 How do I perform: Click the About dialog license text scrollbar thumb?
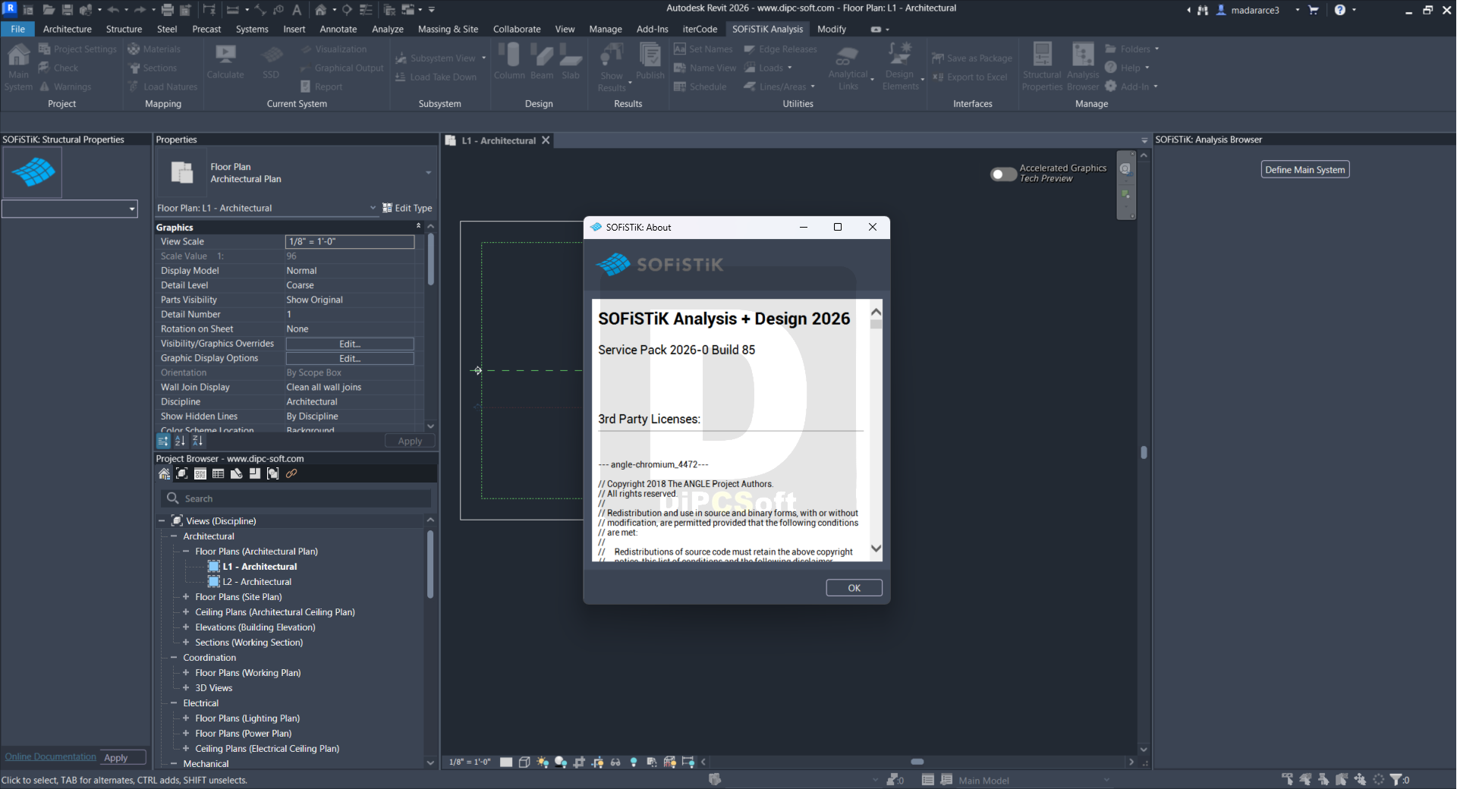pos(876,324)
